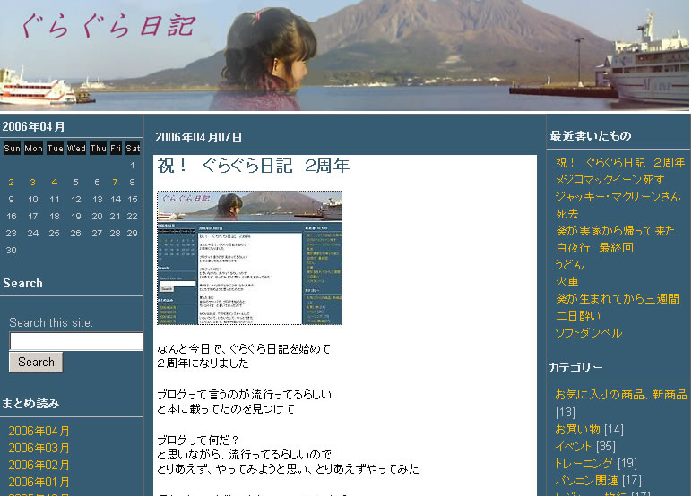
Task: Open calendar date 2 in April 2006
Action: pyautogui.click(x=11, y=182)
